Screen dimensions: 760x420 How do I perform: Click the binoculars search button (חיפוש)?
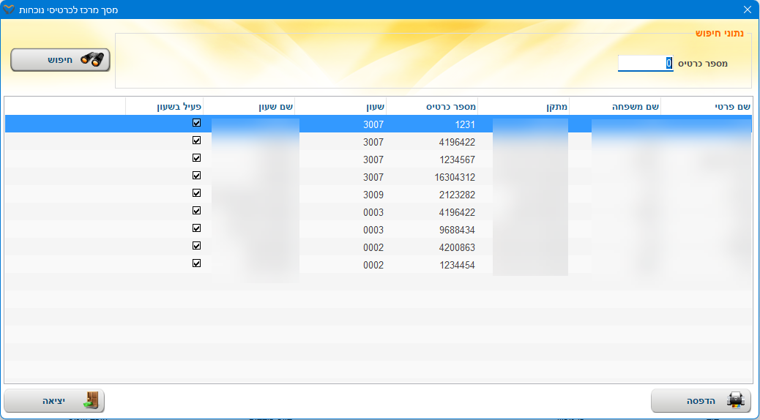(60, 60)
